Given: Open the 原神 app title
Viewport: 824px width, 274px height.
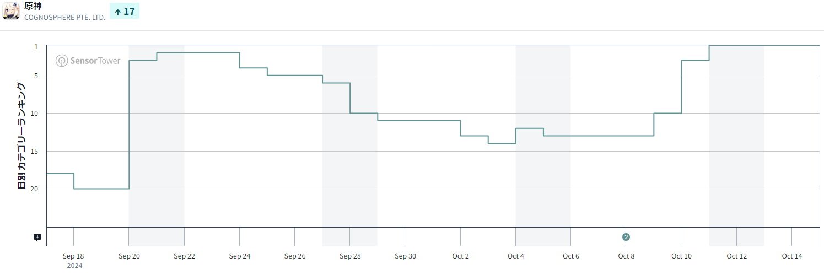Looking at the screenshot, I should tap(33, 6).
